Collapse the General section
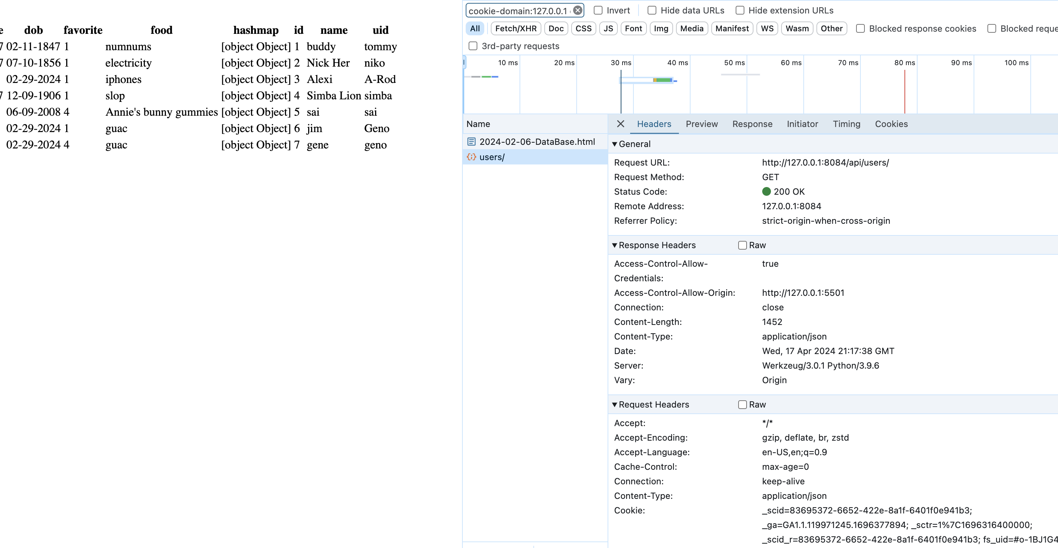This screenshot has width=1058, height=548. (614, 144)
